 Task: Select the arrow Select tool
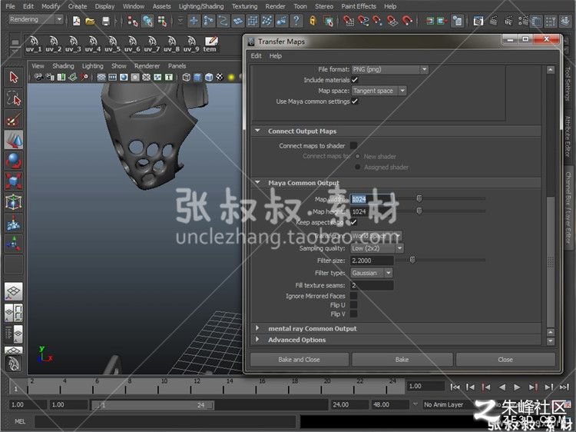click(x=14, y=78)
